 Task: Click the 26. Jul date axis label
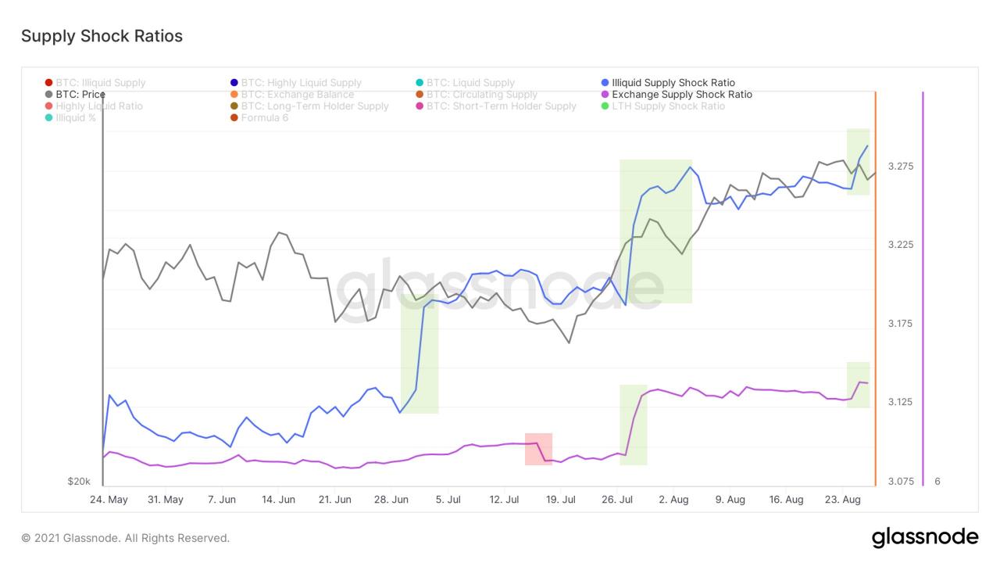(617, 500)
